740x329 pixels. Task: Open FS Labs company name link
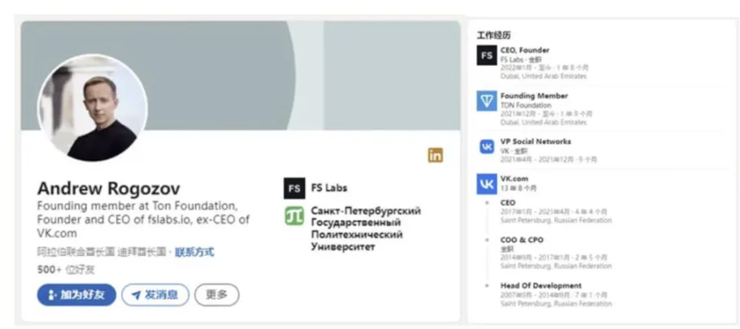[329, 188]
